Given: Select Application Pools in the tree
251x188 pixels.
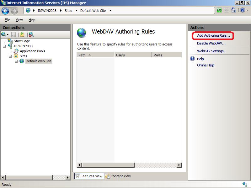Looking at the screenshot, I should coord(32,51).
